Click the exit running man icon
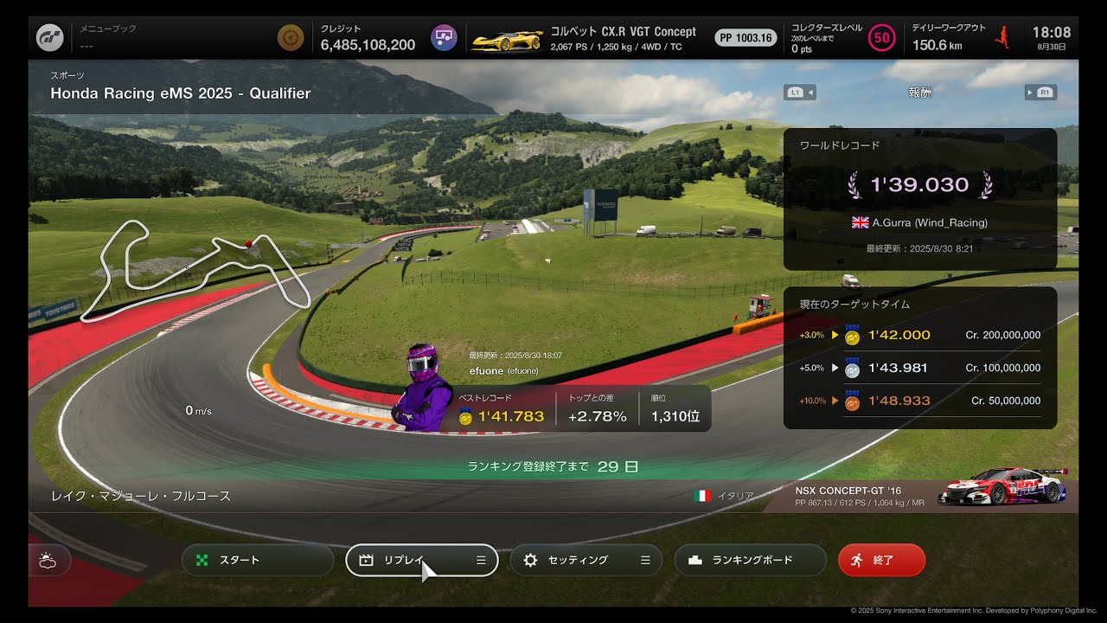The width and height of the screenshot is (1107, 623). coord(857,561)
